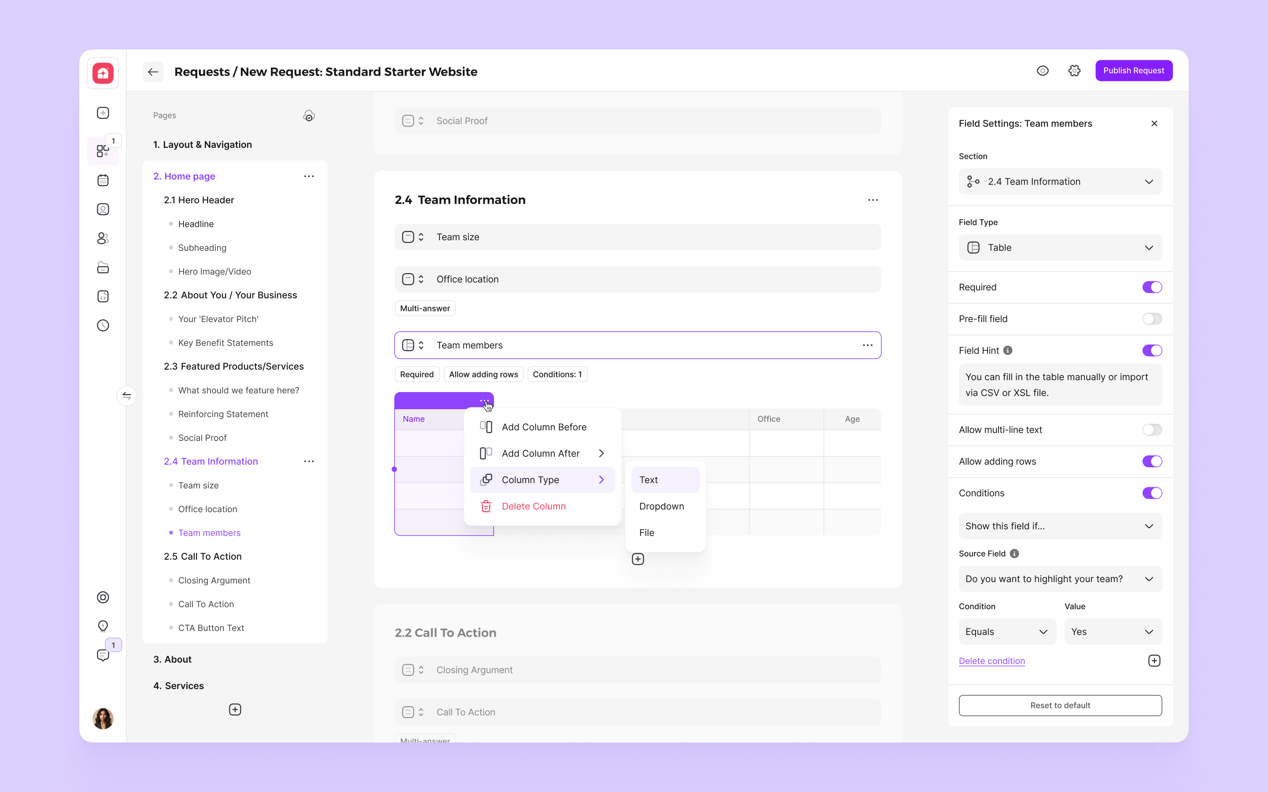Viewport: 1268px width, 792px height.
Task: Click the Publish Request button
Action: pos(1133,71)
